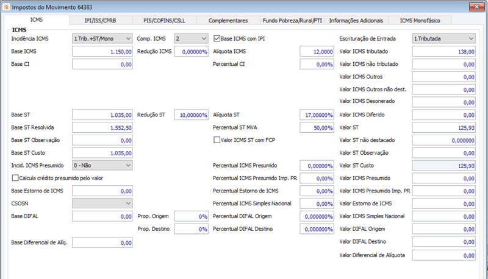488x279 pixels.
Task: Edit the Valor DIFAL Origem field
Action: (444, 229)
